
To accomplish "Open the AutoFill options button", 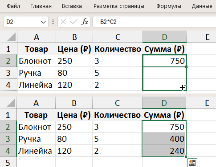I will point(192,163).
